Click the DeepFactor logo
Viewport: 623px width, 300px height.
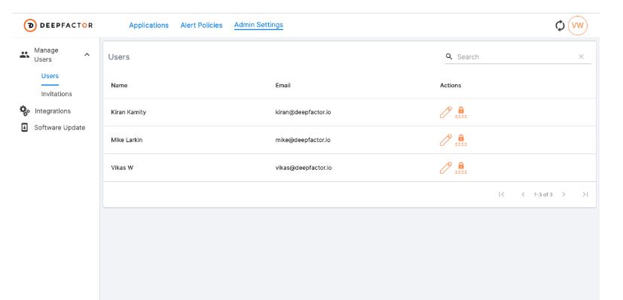click(x=58, y=26)
